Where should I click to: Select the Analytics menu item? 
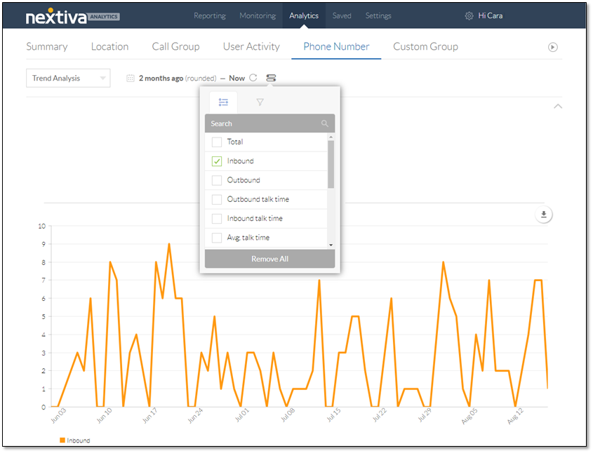[x=304, y=16]
